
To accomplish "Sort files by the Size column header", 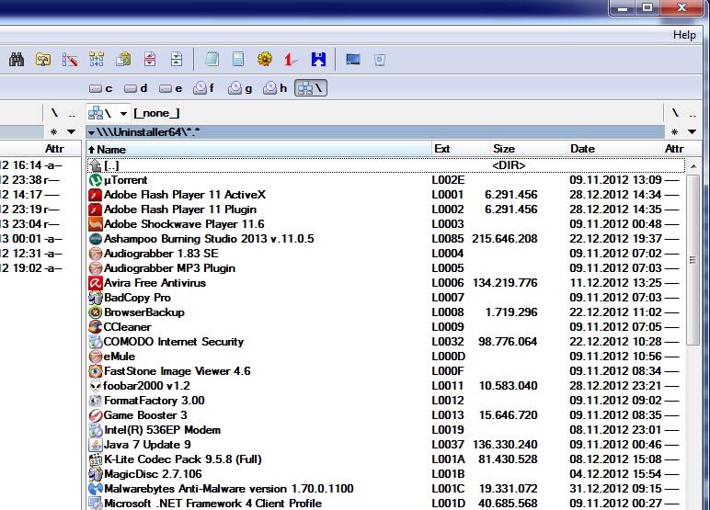I will 503,149.
